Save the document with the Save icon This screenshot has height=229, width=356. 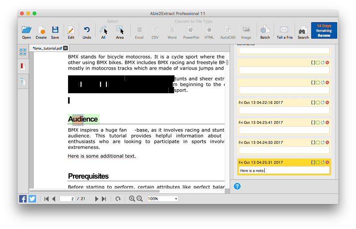(55, 32)
